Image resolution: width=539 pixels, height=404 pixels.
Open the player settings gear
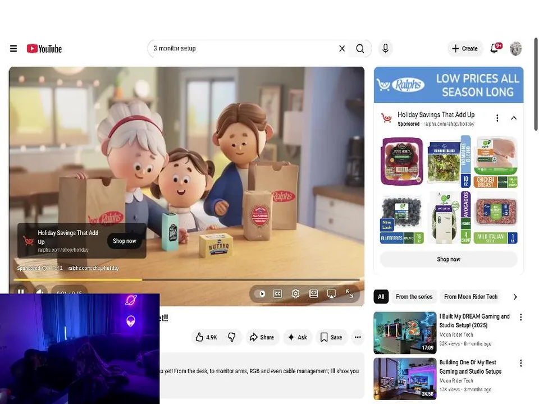click(x=295, y=293)
